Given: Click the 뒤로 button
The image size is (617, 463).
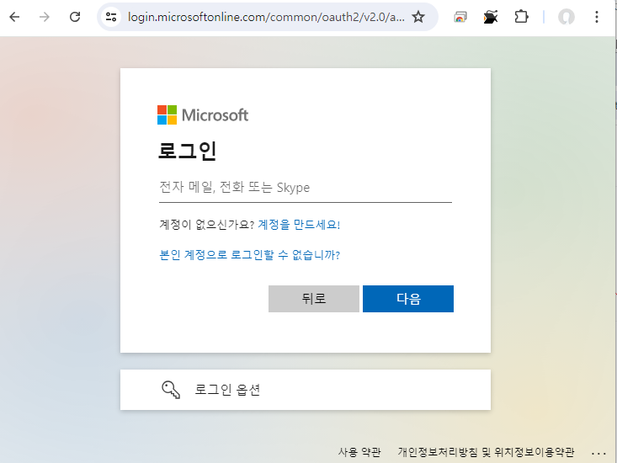Looking at the screenshot, I should coord(314,299).
